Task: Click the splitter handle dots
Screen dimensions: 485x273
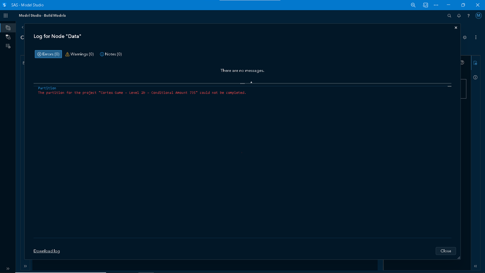Action: pyautogui.click(x=242, y=83)
